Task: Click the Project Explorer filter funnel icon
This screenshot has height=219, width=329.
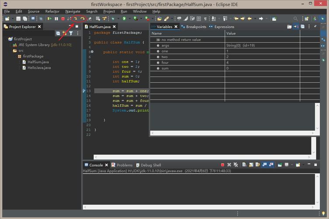Action: click(71, 33)
